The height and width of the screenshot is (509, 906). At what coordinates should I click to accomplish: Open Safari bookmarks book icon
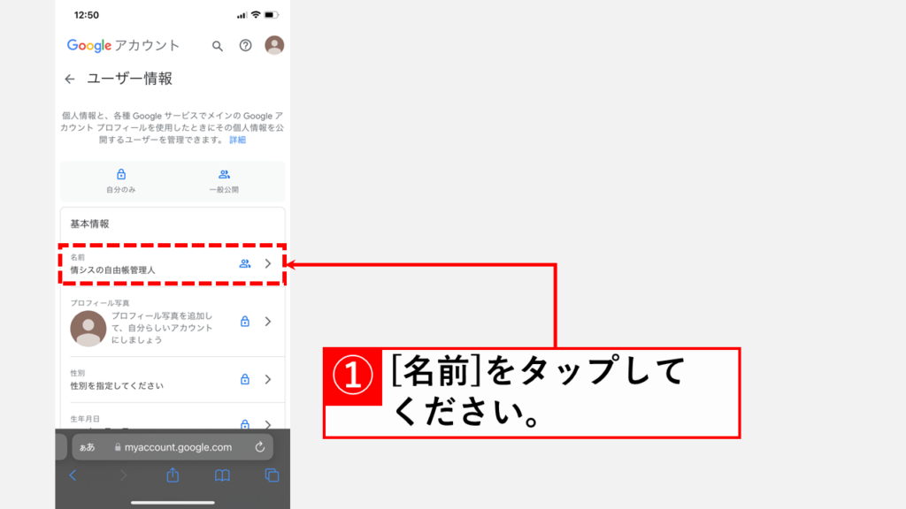pos(222,475)
